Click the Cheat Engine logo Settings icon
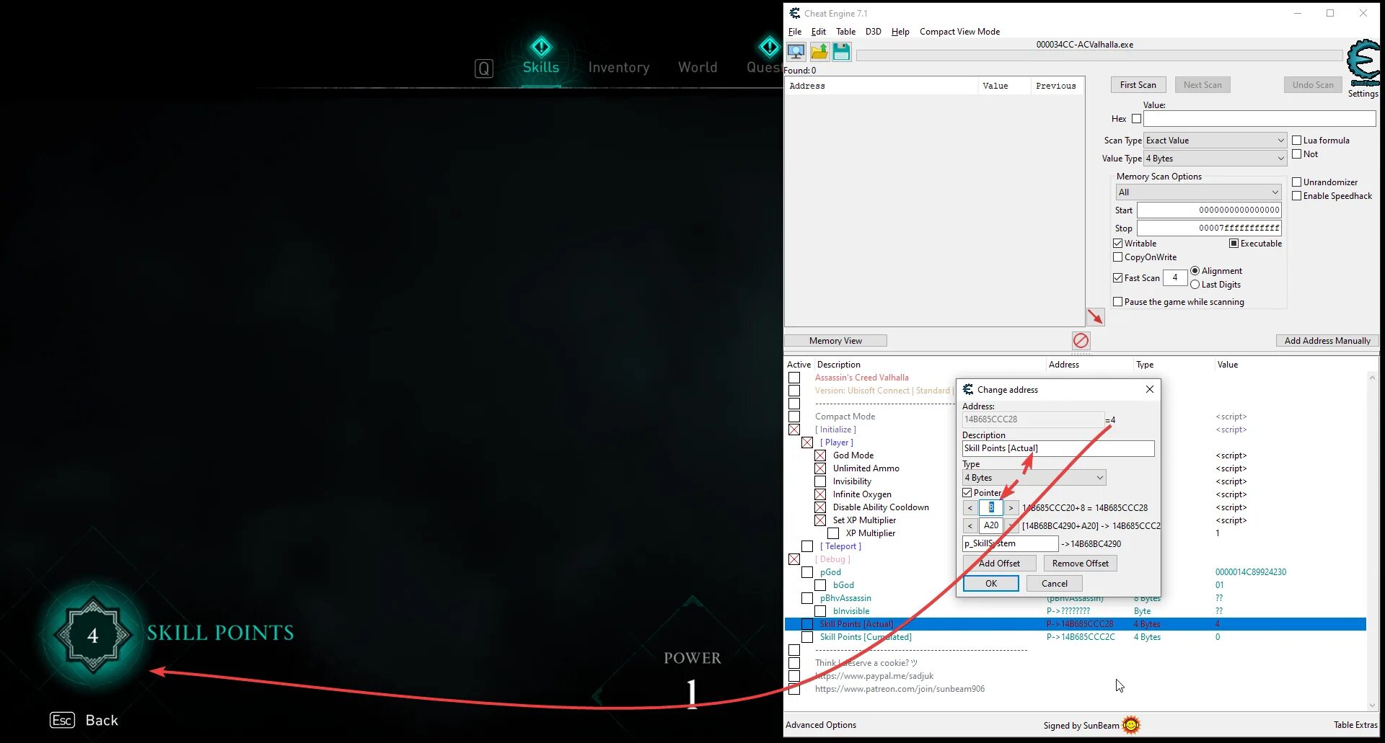This screenshot has height=743, width=1385. (x=1363, y=63)
